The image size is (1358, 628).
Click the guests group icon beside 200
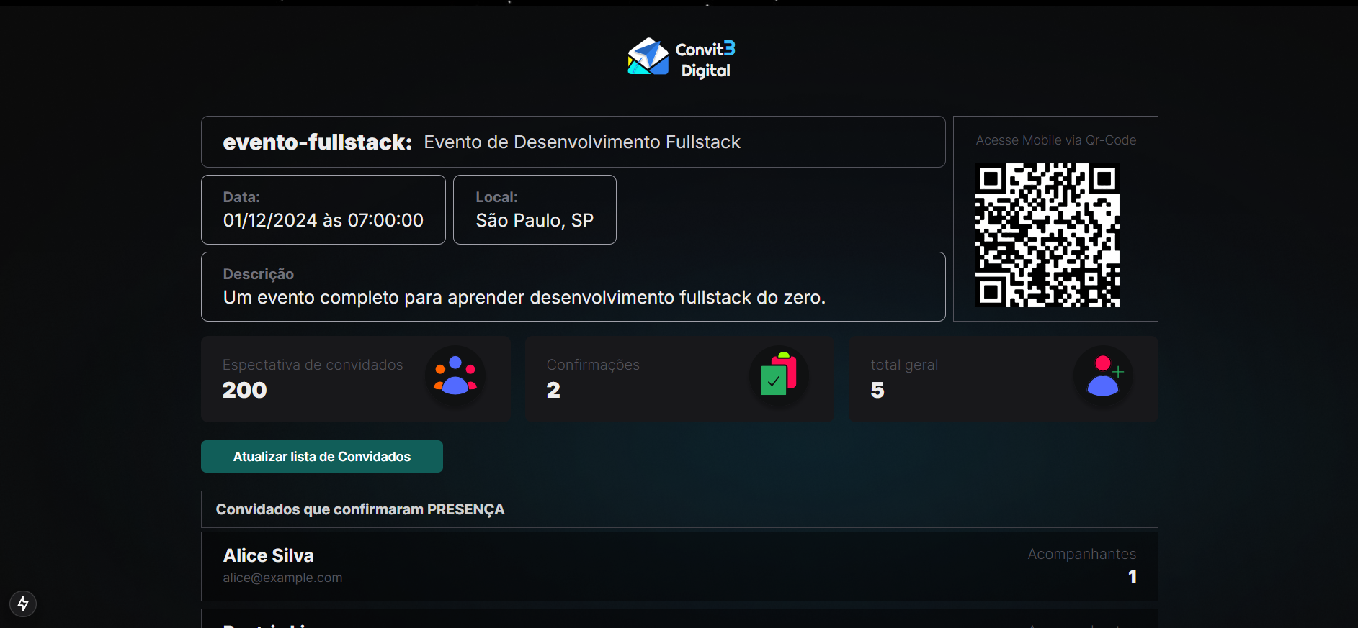coord(455,376)
